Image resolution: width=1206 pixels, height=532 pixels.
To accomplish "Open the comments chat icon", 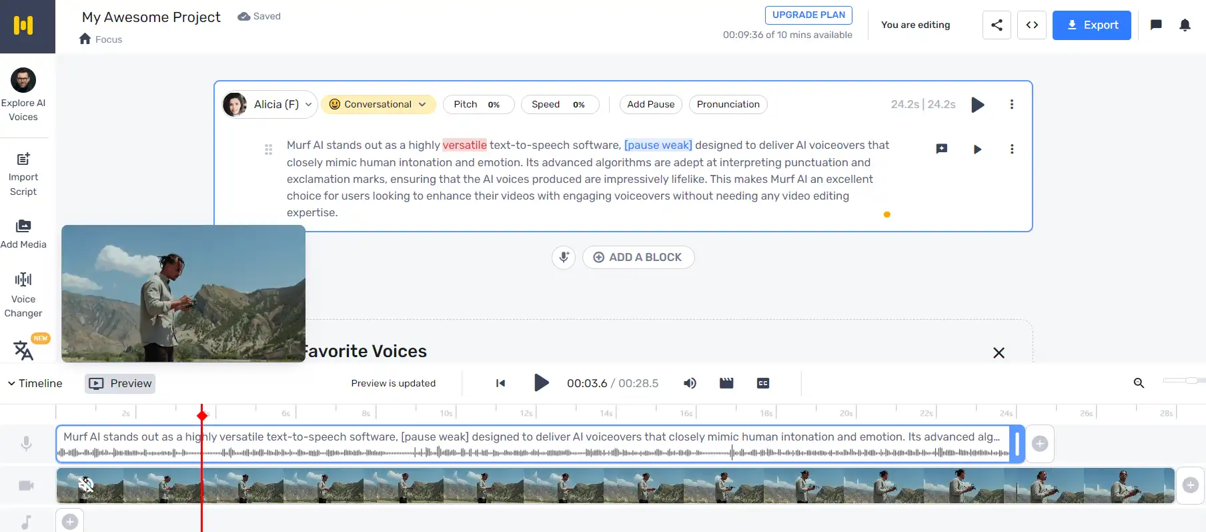I will click(1156, 25).
